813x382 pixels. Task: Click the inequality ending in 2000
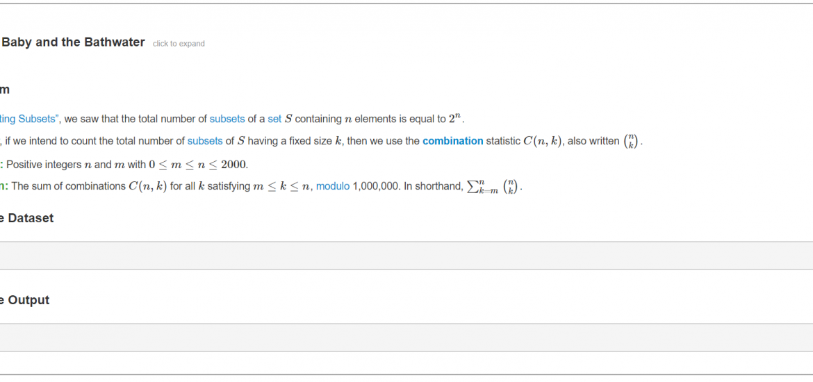[x=198, y=165]
